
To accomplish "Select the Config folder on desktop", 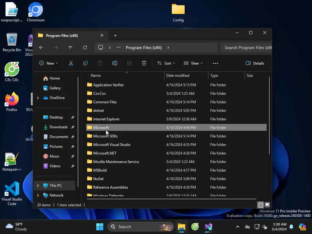I will 178,12.
